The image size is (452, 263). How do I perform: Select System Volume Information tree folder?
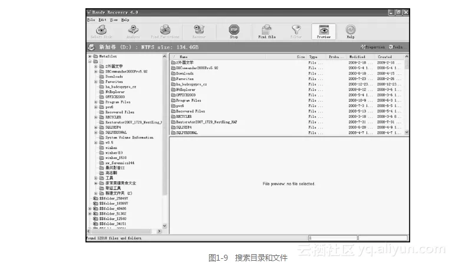pyautogui.click(x=129, y=138)
